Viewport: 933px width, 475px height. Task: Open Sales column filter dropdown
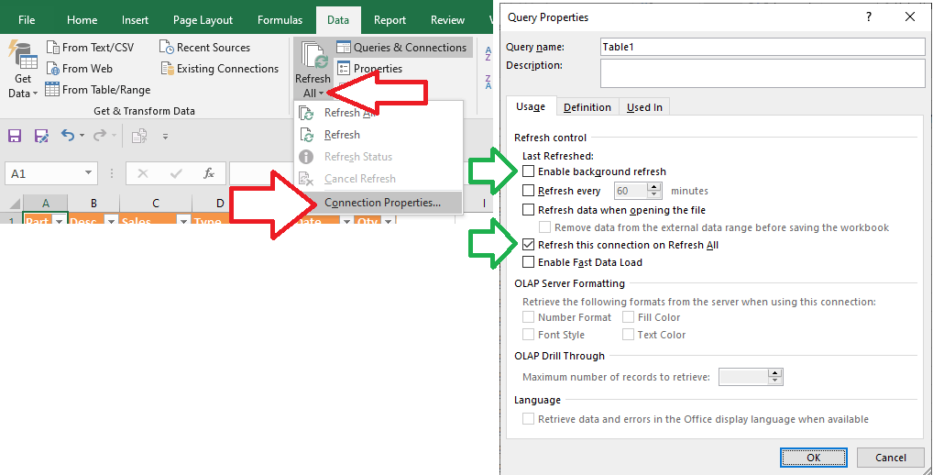[183, 221]
